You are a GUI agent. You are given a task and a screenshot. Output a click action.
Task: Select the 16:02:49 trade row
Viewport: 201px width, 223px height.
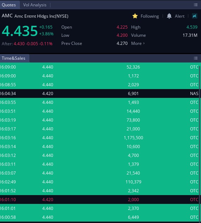point(99,182)
